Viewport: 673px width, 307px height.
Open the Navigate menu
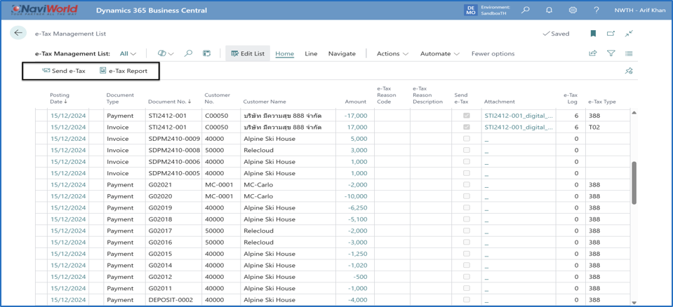coord(342,53)
